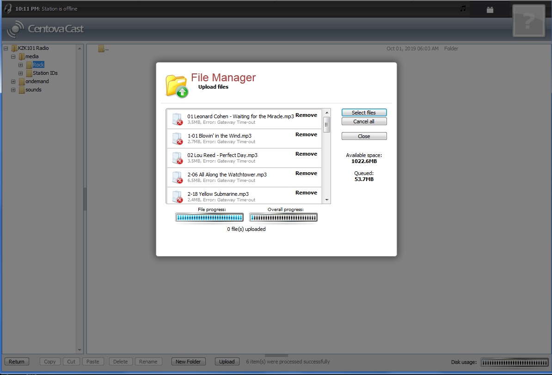
Task: Click the overall progress bar
Action: (283, 218)
